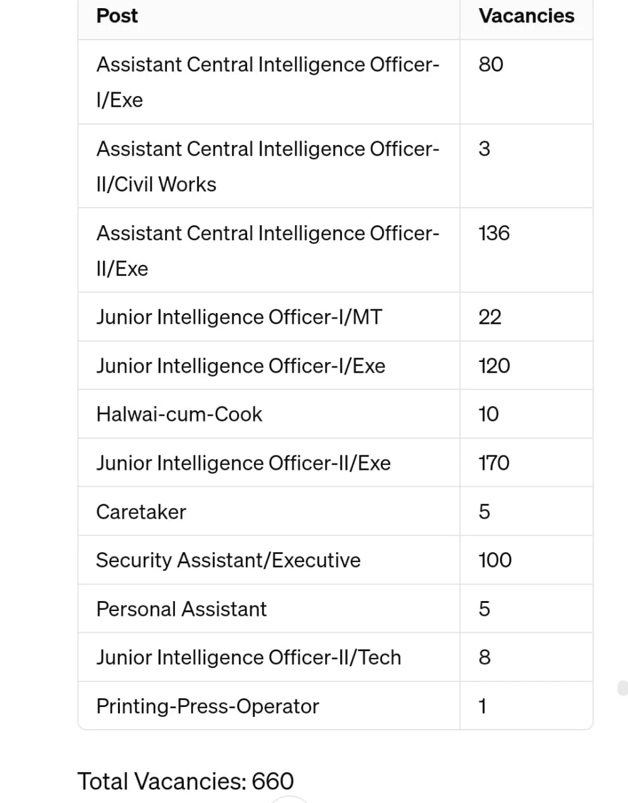Viewport: 628px width, 803px height.
Task: Click the Personal Assistant post entry
Action: (181, 609)
